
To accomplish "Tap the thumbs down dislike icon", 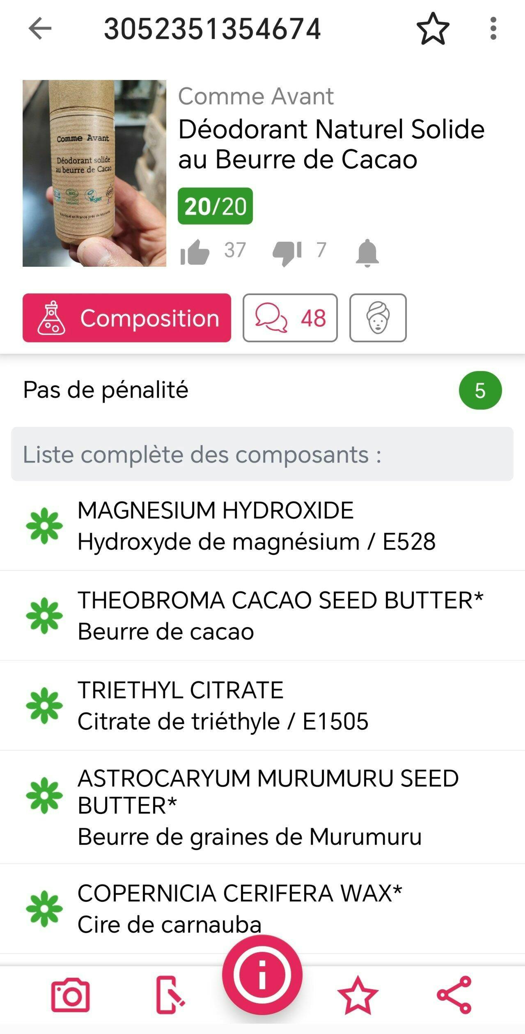I will point(287,252).
